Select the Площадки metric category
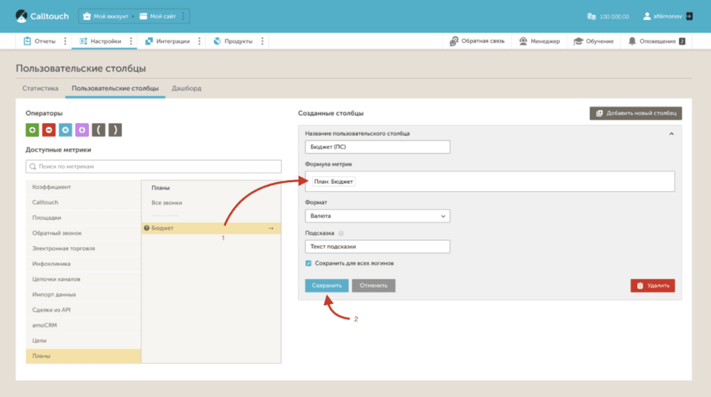This screenshot has width=711, height=397. click(83, 218)
